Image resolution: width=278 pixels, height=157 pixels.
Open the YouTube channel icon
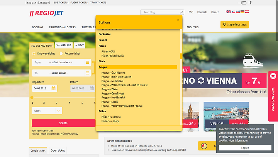[244, 3]
